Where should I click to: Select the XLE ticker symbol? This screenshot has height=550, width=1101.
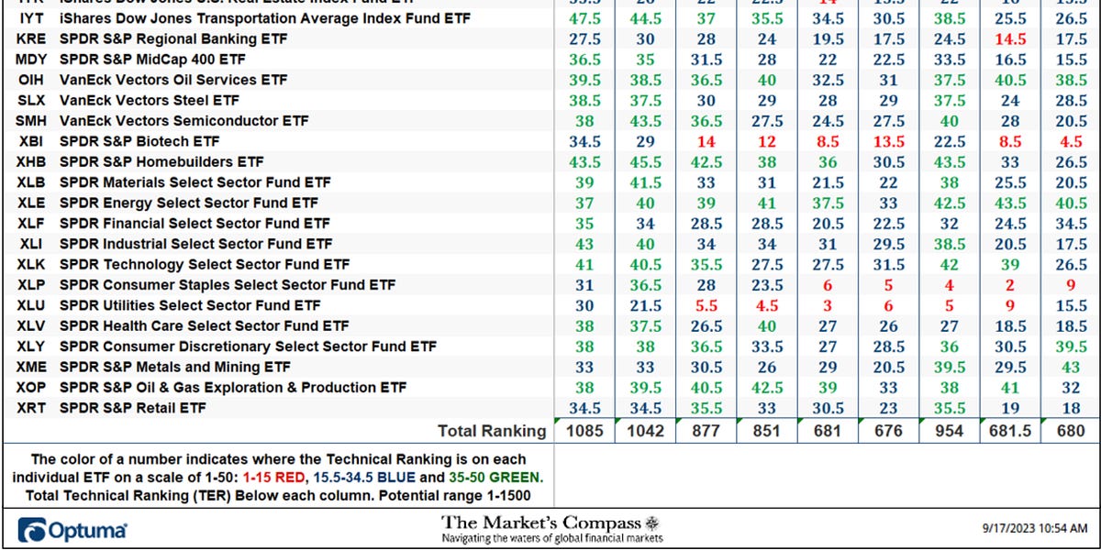pos(31,203)
